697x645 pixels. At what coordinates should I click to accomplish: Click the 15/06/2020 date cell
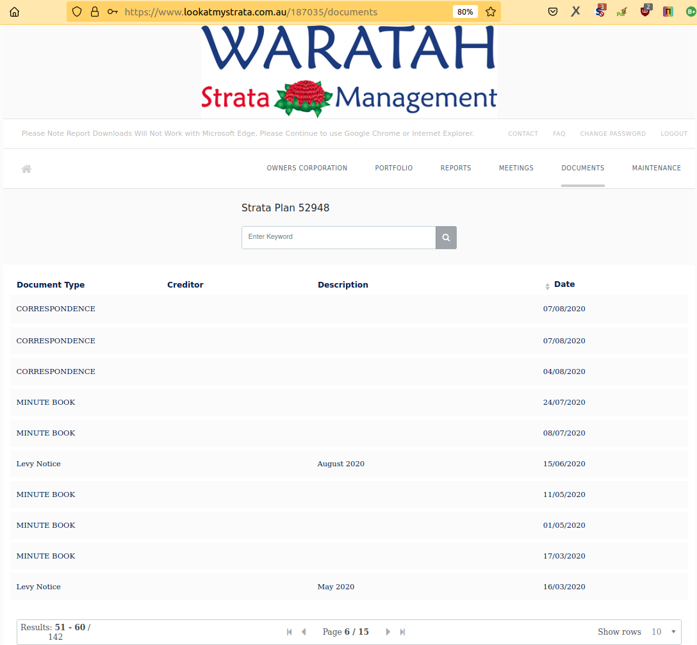pyautogui.click(x=564, y=464)
